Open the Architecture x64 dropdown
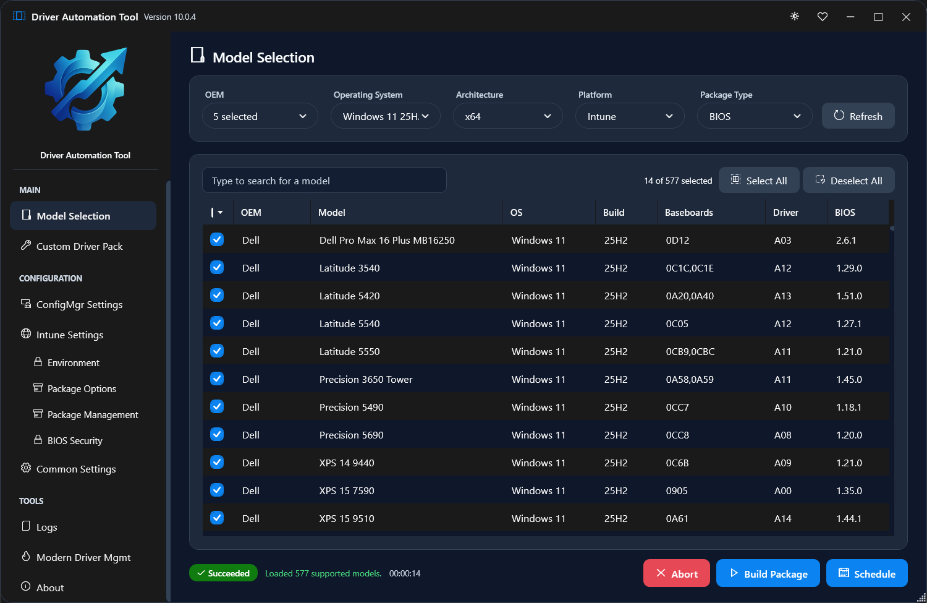Viewport: 927px width, 603px height. pos(508,116)
